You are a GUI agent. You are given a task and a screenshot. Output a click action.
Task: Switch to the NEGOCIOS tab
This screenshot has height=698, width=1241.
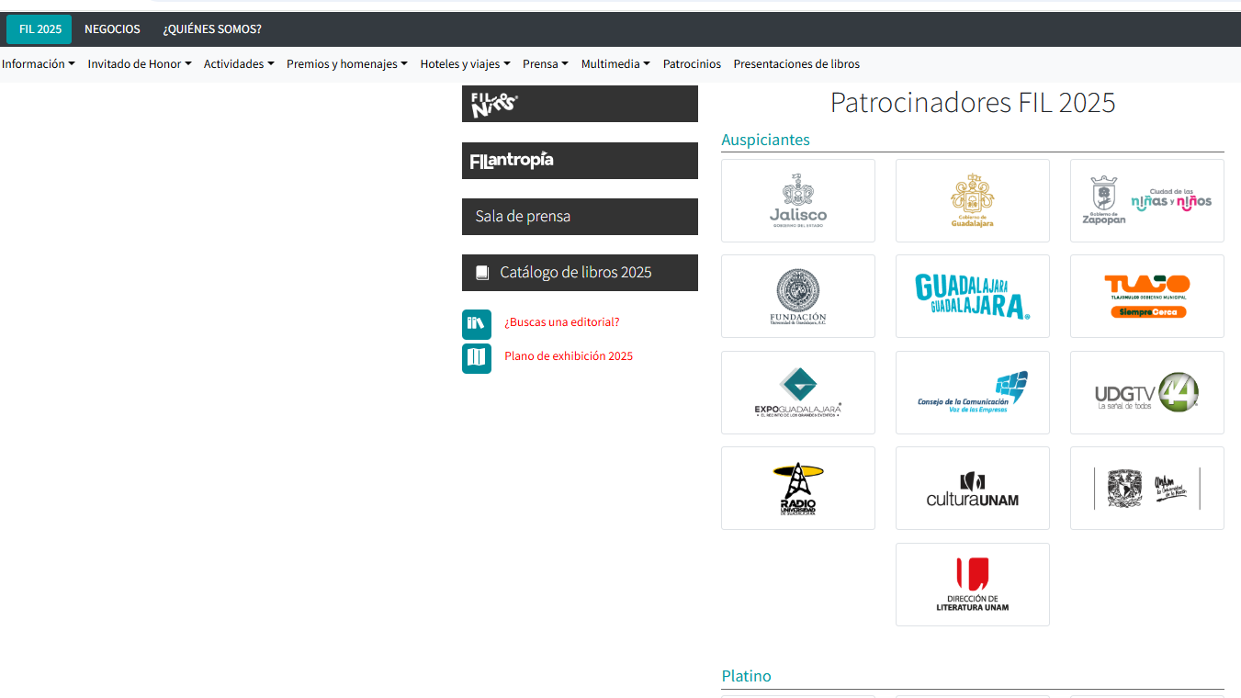point(112,29)
